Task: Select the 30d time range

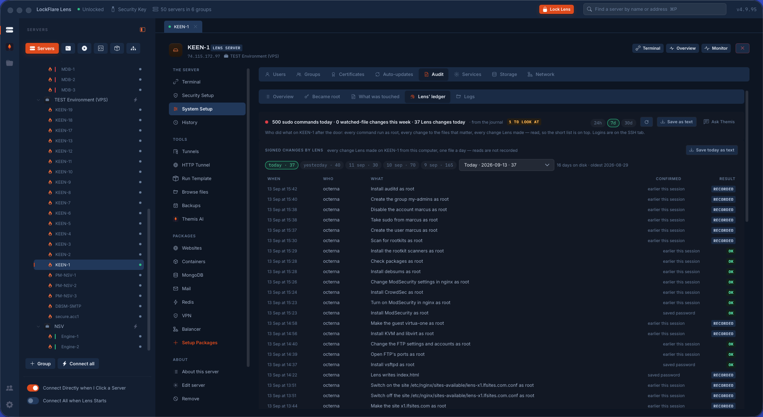Action: (628, 123)
